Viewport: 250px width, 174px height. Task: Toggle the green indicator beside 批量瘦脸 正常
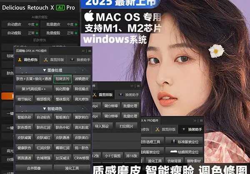point(76,33)
